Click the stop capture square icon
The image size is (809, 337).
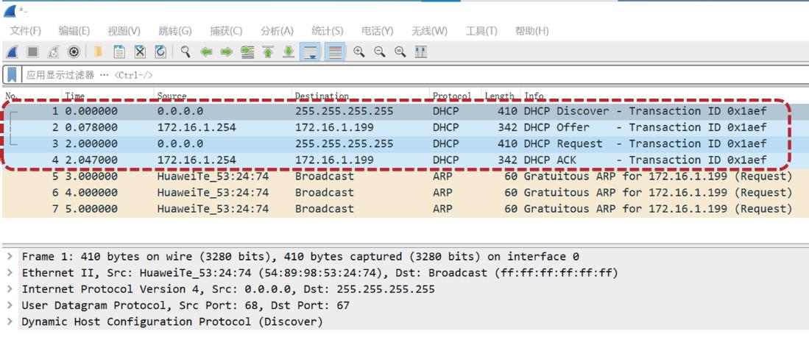(x=32, y=52)
